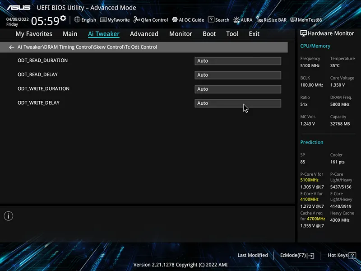Viewport: 361px width, 271px height.
Task: Open the ODT_WRITE_DELAY Auto field
Action: click(238, 103)
